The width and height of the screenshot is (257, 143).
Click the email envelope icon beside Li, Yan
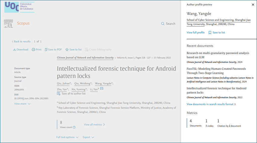click(102, 88)
